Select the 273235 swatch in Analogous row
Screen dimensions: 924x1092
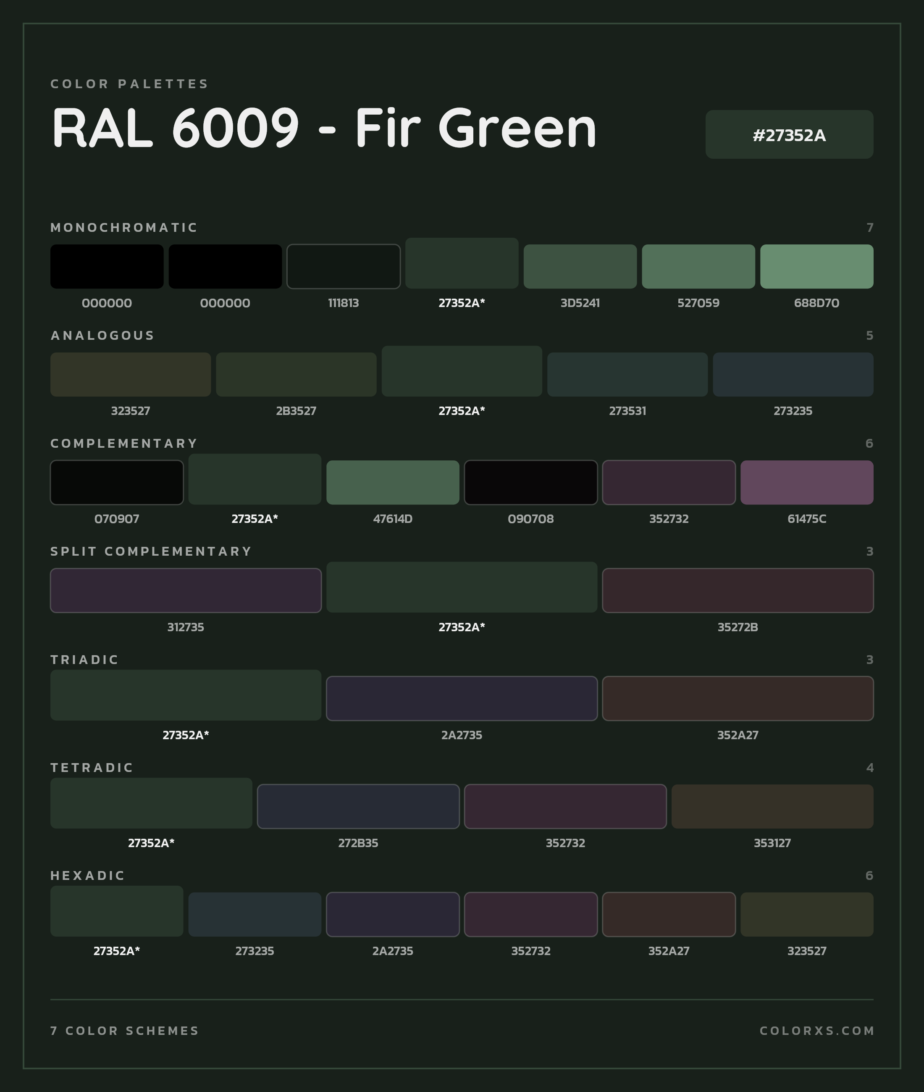pyautogui.click(x=793, y=375)
